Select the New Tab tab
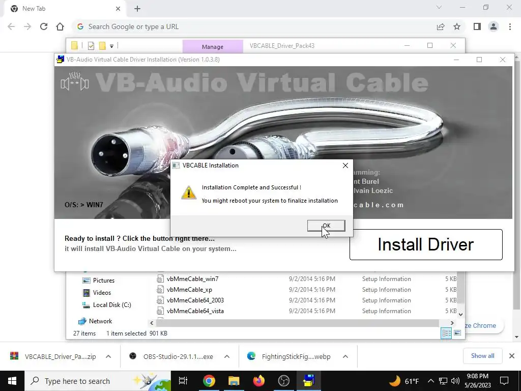 pyautogui.click(x=65, y=9)
